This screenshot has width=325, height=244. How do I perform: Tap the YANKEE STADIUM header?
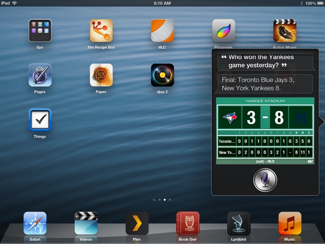(x=265, y=101)
